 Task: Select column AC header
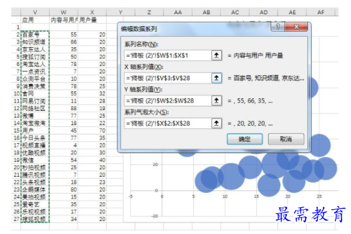click(235, 12)
